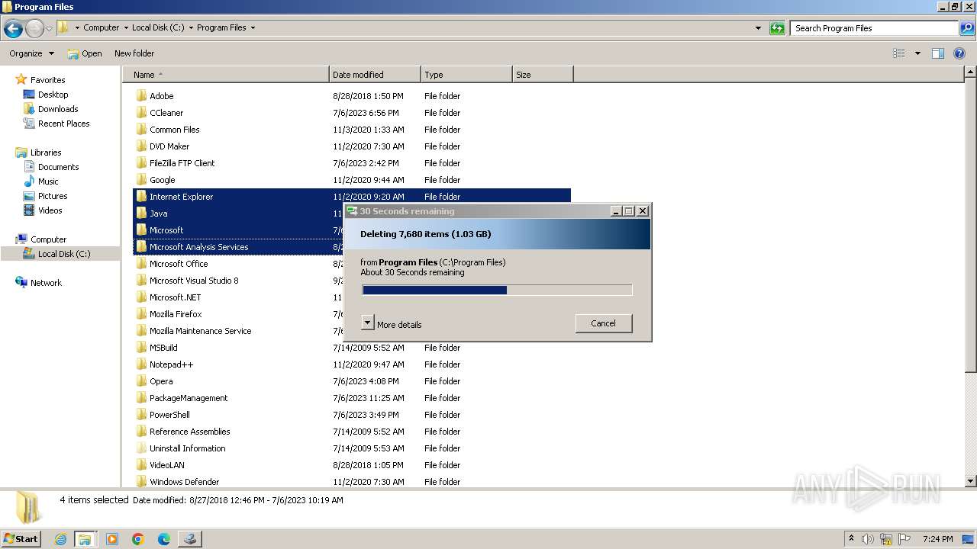The image size is (977, 549).
Task: Select the VideoLAN folder icon
Action: (x=141, y=465)
